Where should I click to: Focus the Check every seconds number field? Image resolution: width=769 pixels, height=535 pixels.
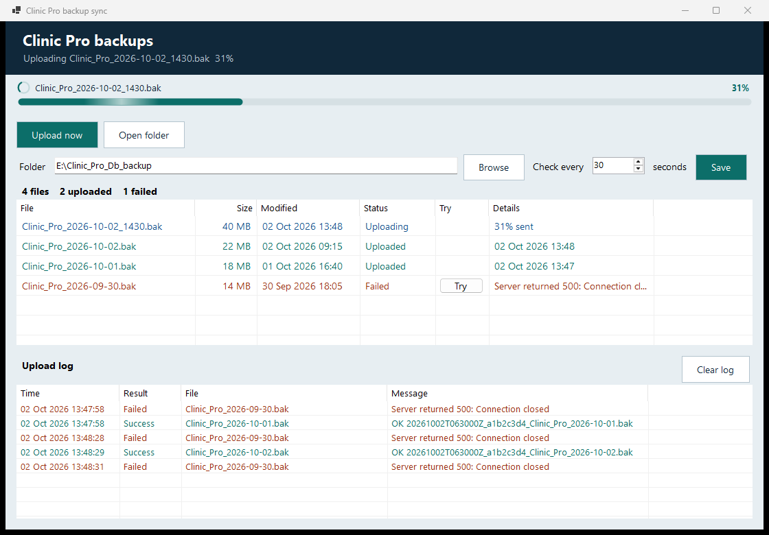(x=613, y=165)
